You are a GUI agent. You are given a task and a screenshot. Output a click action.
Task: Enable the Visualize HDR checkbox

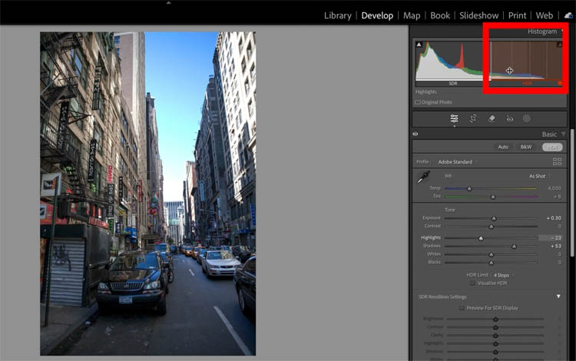pos(472,283)
